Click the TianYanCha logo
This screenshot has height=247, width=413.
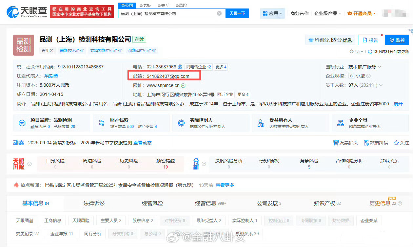click(27, 12)
